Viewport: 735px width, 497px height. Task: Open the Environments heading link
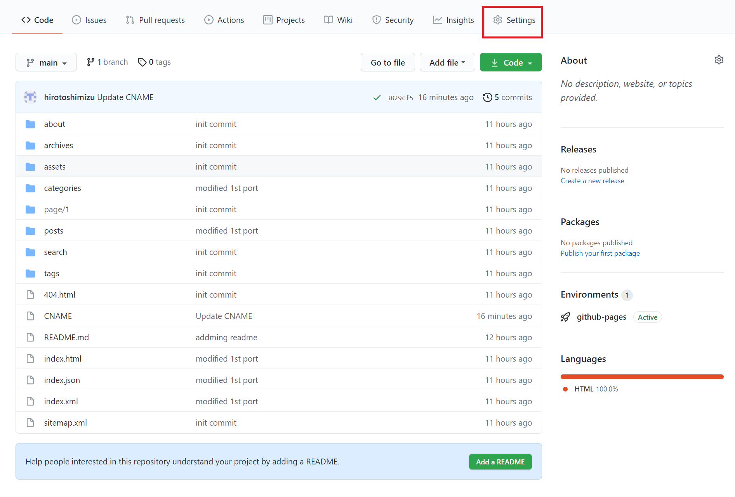pos(589,294)
